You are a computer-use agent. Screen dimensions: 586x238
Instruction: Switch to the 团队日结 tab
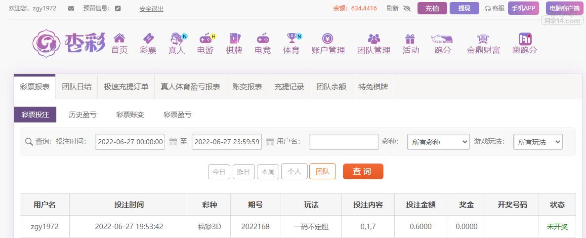coord(77,86)
